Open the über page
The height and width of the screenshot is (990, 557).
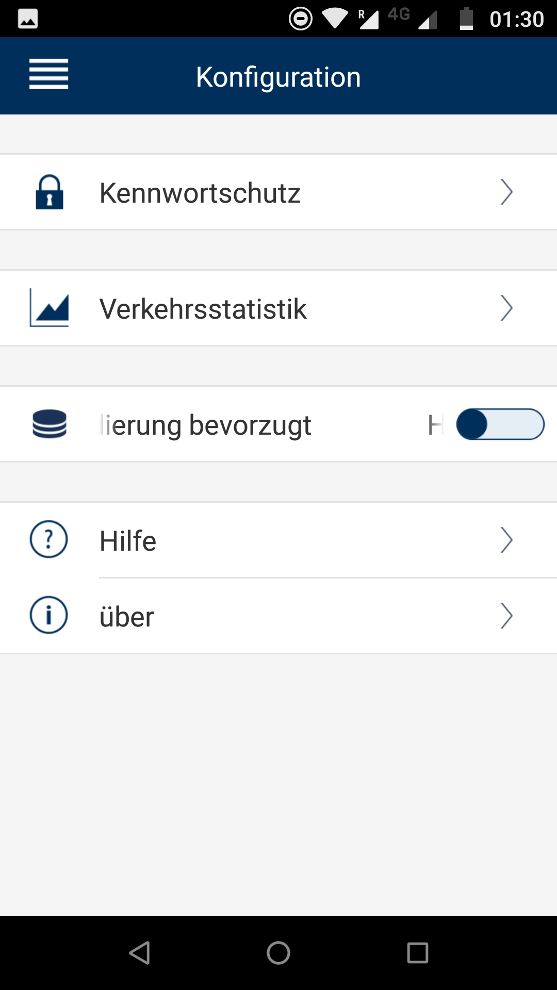click(x=127, y=617)
